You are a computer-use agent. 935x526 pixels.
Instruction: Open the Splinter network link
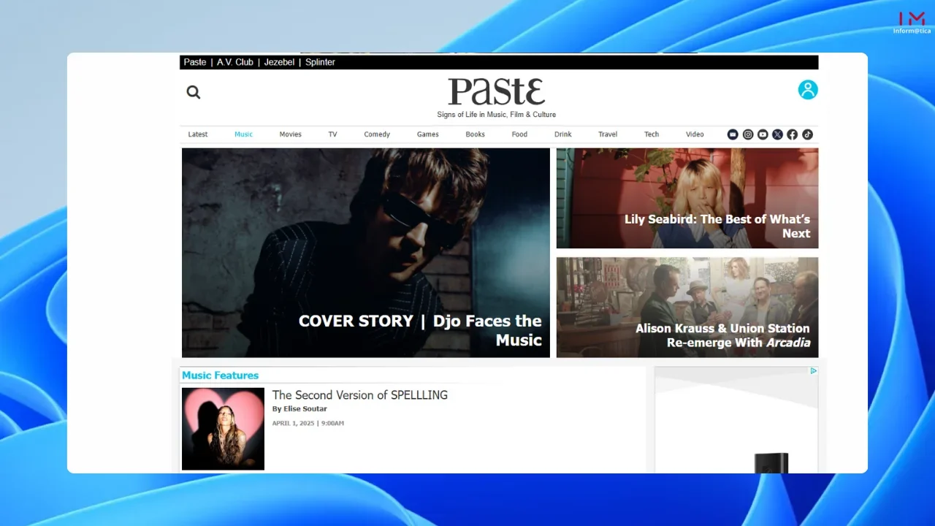pos(320,62)
